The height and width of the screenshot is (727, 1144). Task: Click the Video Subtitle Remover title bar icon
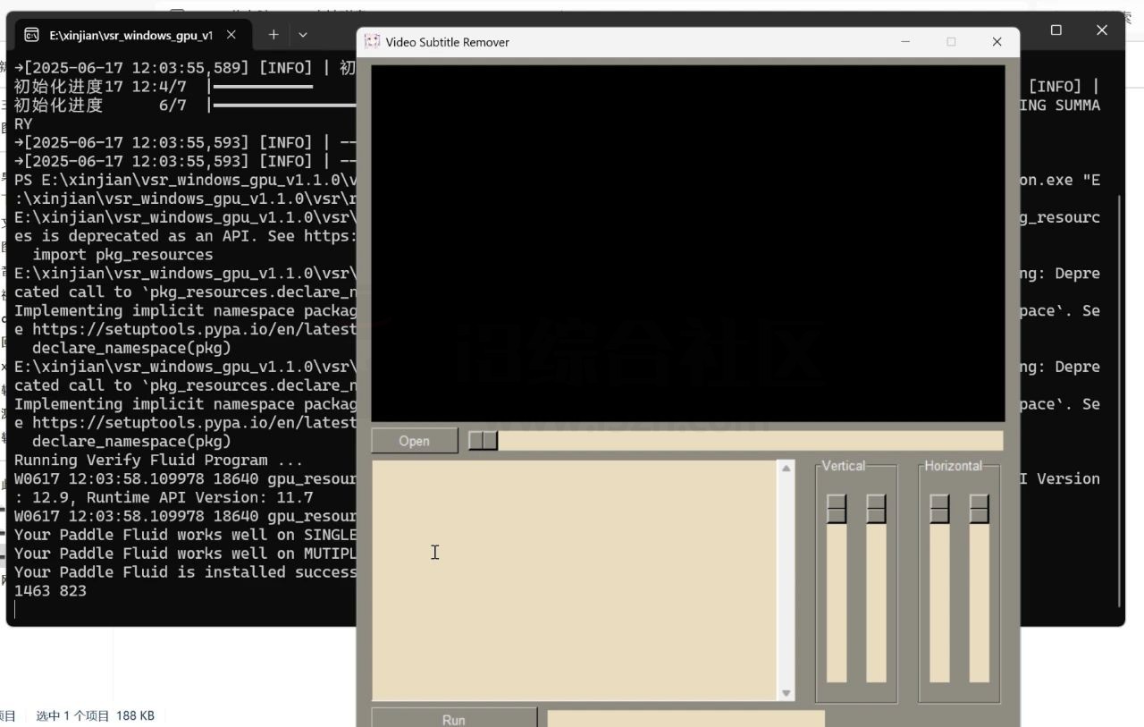coord(372,42)
